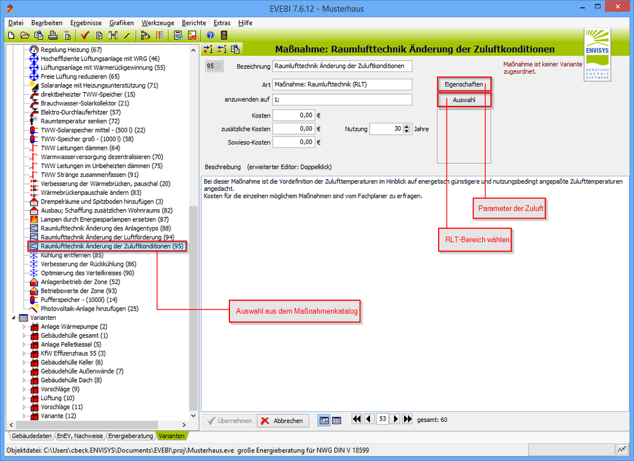Expand the KfW Effizienzhaus 55 variant
This screenshot has width=634, height=461.
(24, 353)
